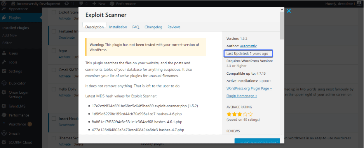
Task: Click the Plugins plug icon in sidebar
Action: click(x=4, y=17)
